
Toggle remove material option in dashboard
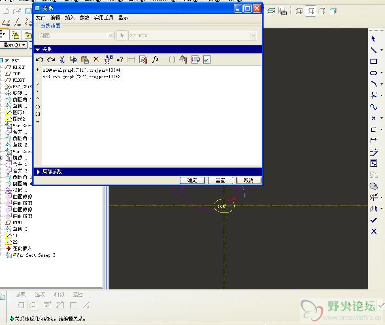point(60,305)
